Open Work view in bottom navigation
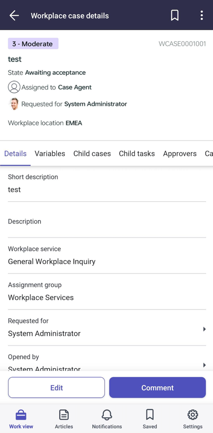 21,419
